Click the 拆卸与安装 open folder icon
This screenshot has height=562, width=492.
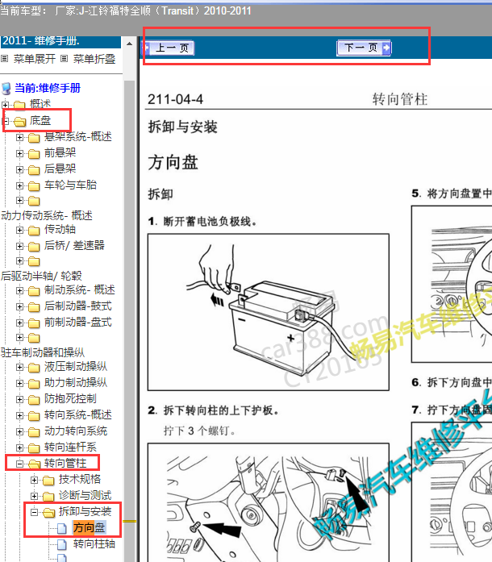pos(48,513)
